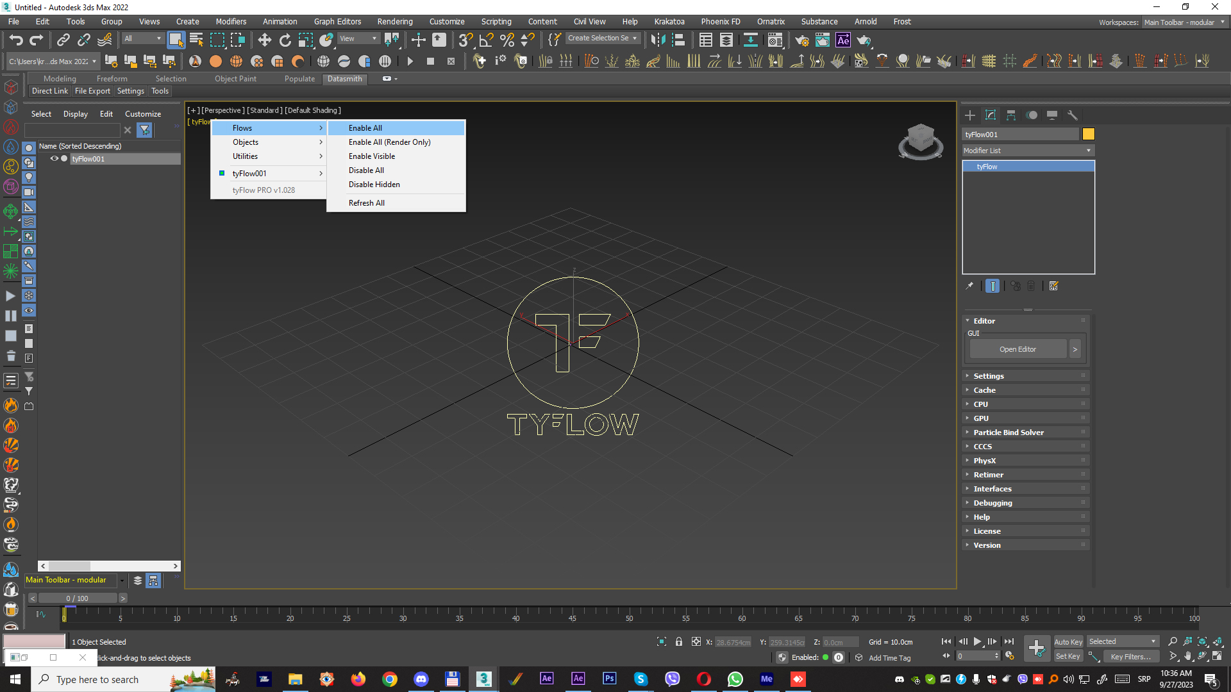Switch to the Hierarchy command panel
This screenshot has height=692, width=1231.
[x=1011, y=115]
